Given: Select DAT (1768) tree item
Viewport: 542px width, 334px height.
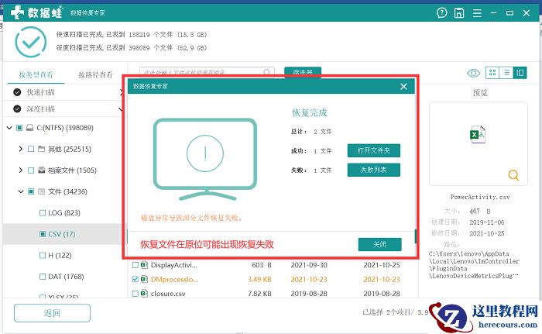Looking at the screenshot, I should coord(66,277).
